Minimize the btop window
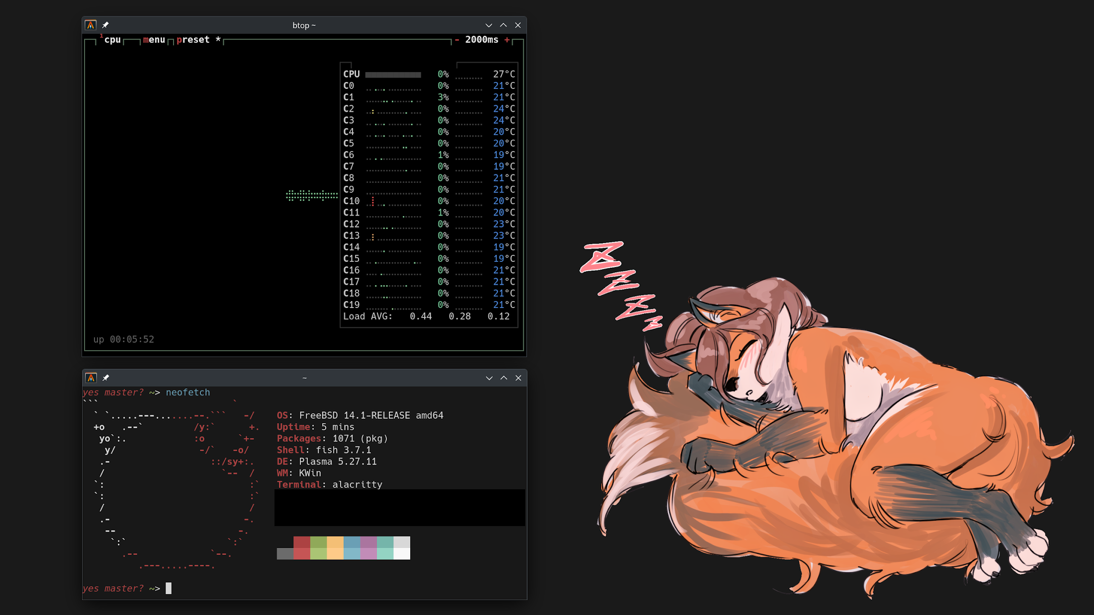 pyautogui.click(x=489, y=25)
